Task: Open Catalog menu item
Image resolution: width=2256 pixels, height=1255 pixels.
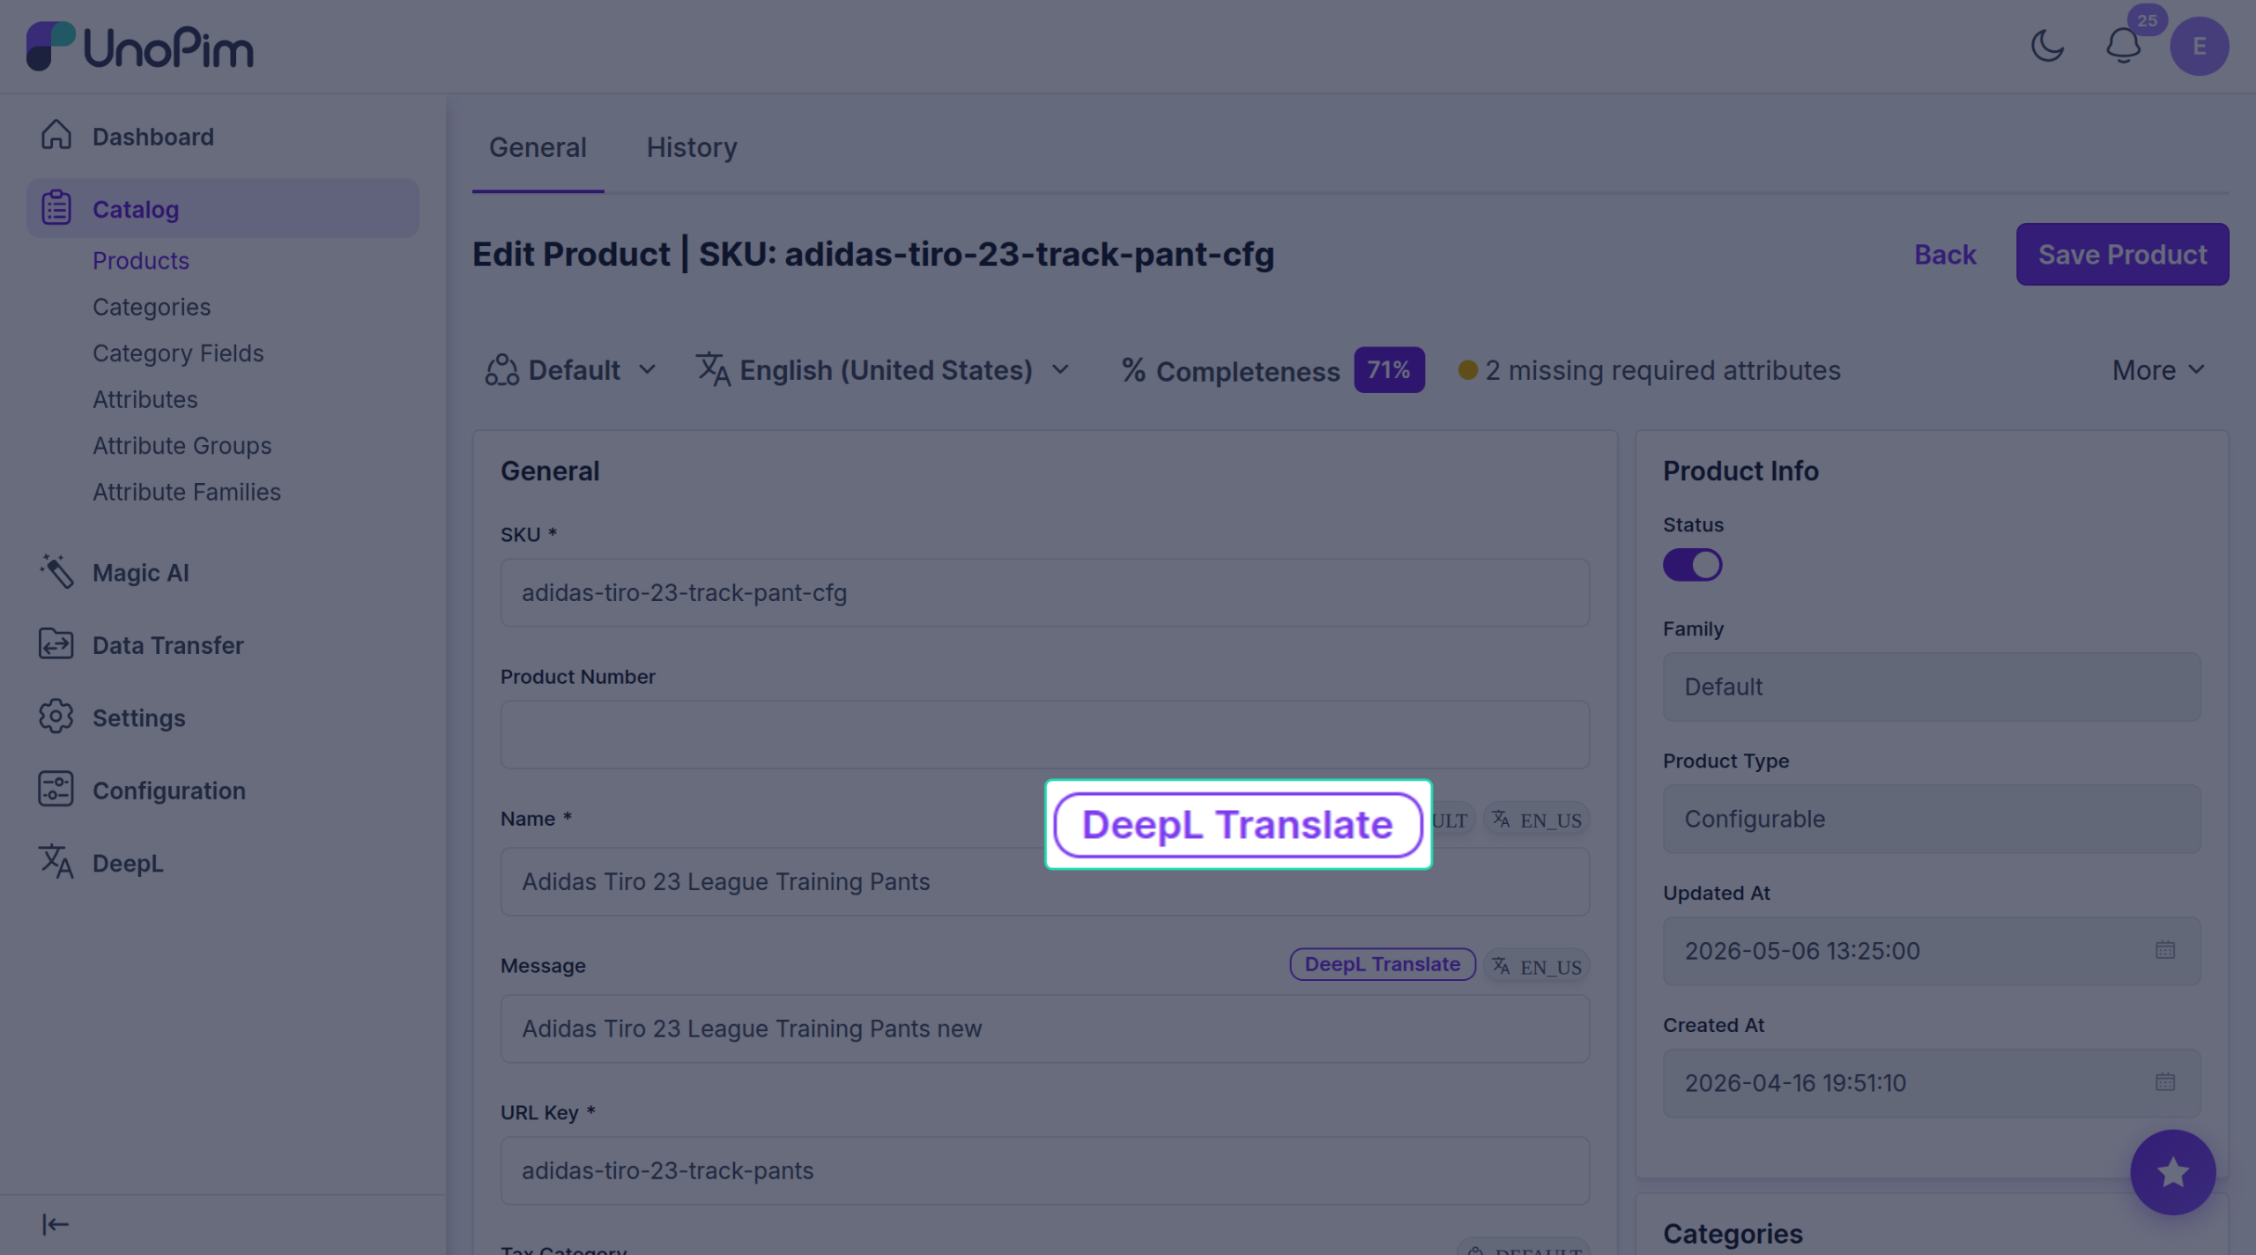Action: point(222,209)
